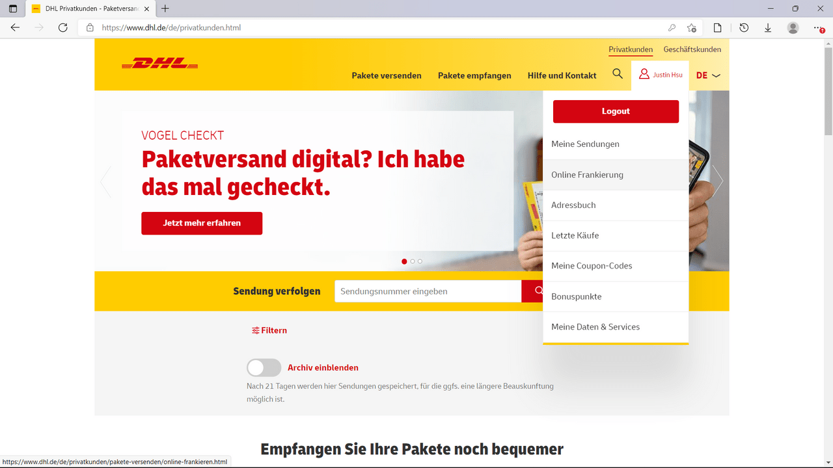Viewport: 833px width, 468px height.
Task: Open the site search magnifier icon
Action: pyautogui.click(x=618, y=74)
